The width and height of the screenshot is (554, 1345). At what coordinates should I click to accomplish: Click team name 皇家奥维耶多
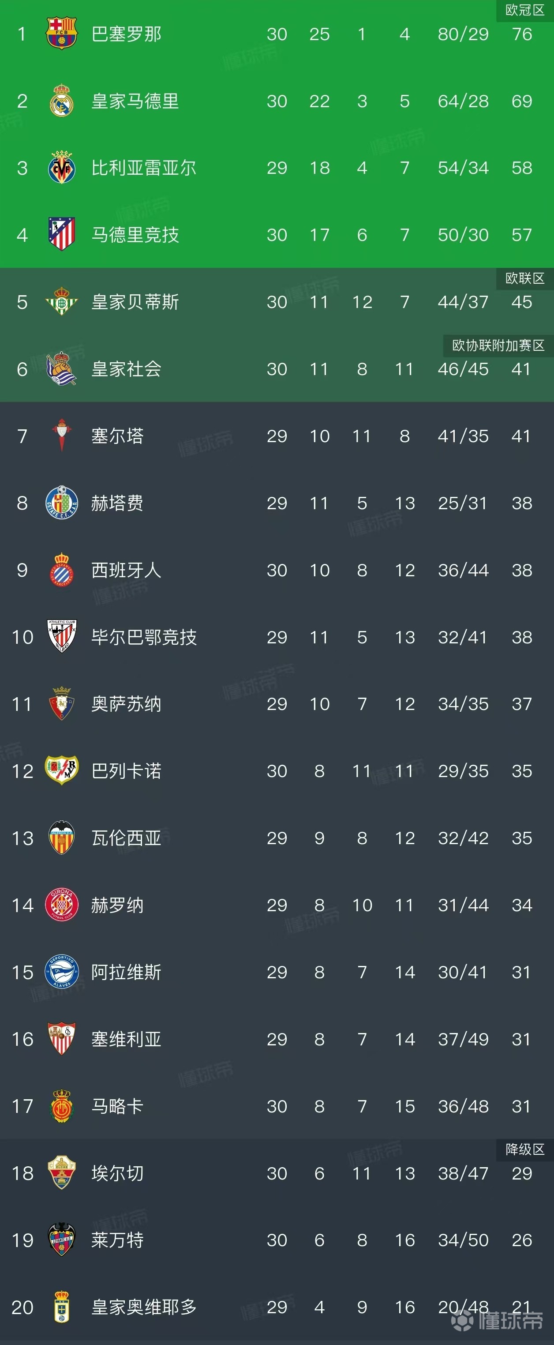point(144,1307)
